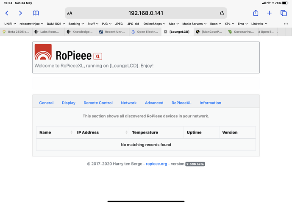The width and height of the screenshot is (292, 204).
Task: Show all tabs overview icon
Action: point(284,13)
